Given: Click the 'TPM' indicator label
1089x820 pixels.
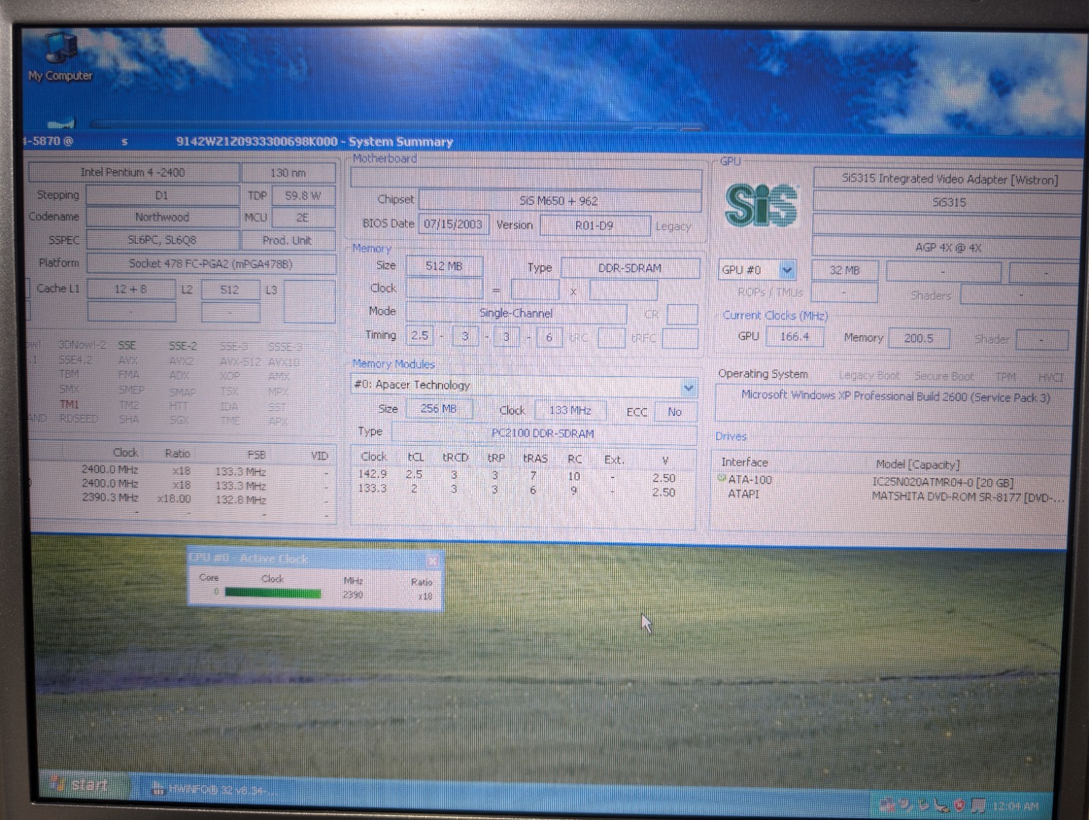Looking at the screenshot, I should click(1005, 377).
